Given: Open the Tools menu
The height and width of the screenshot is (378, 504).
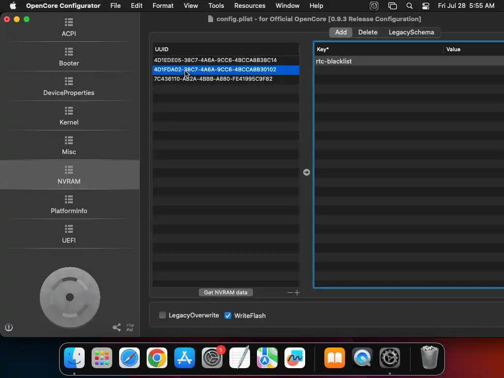Looking at the screenshot, I should tap(216, 6).
